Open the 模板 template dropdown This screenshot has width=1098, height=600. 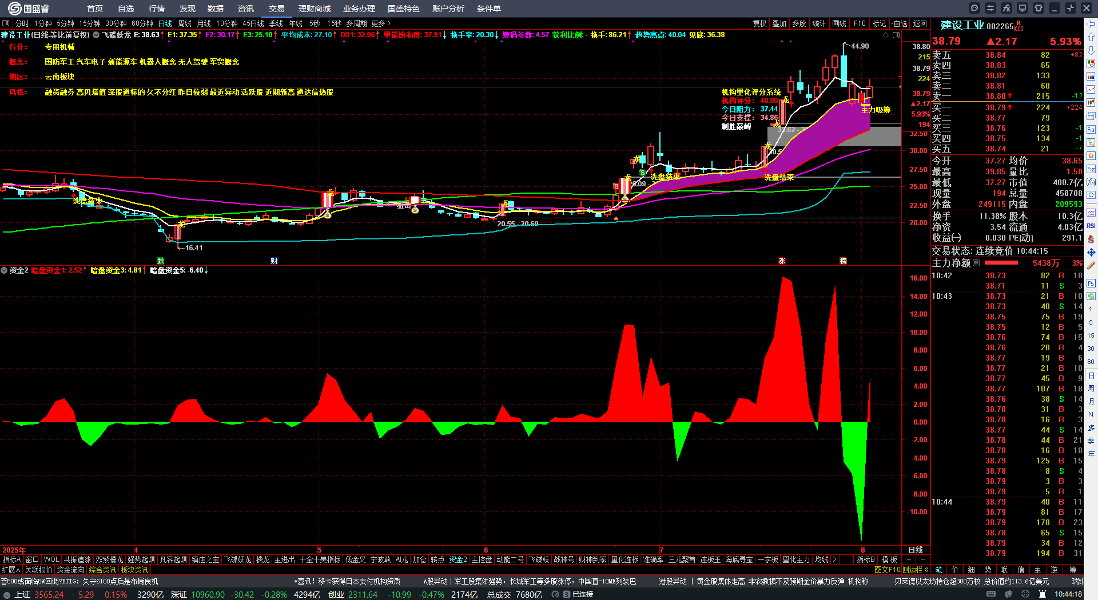[889, 559]
